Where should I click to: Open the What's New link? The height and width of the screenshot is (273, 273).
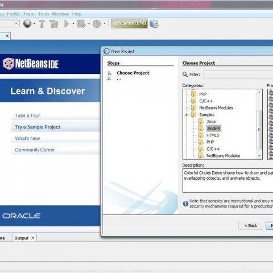click(x=27, y=138)
